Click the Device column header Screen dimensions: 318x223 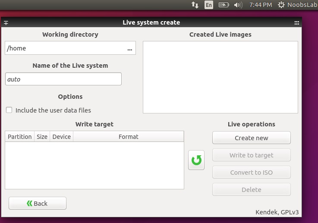(x=61, y=137)
